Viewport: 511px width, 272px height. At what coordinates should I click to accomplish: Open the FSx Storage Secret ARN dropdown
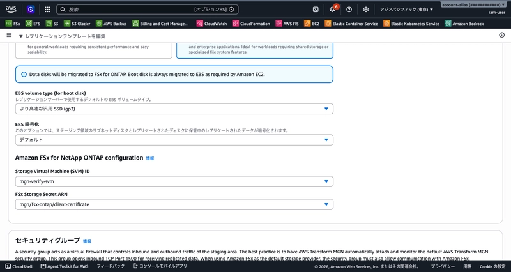[x=174, y=204]
